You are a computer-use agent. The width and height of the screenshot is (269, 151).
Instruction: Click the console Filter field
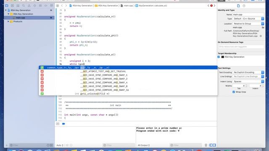(186, 145)
